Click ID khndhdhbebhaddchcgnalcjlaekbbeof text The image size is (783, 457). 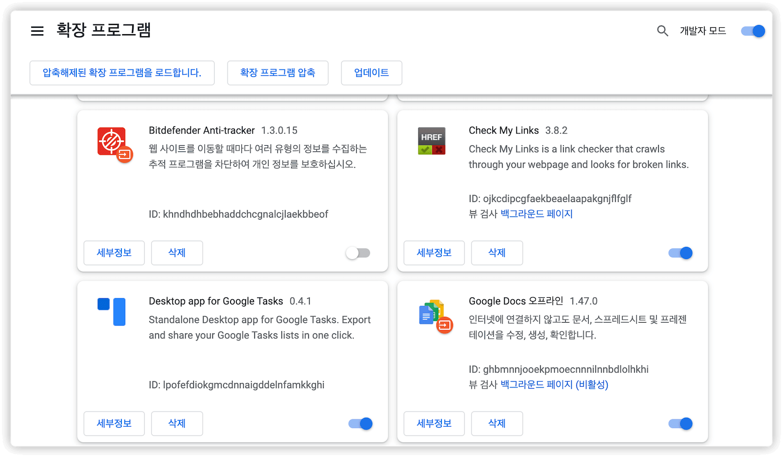pyautogui.click(x=238, y=214)
